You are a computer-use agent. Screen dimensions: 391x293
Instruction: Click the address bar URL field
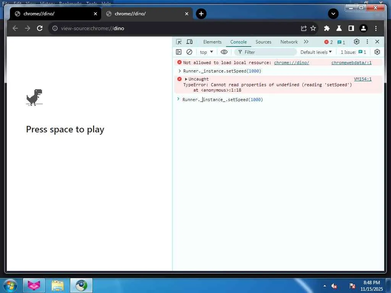tap(174, 28)
